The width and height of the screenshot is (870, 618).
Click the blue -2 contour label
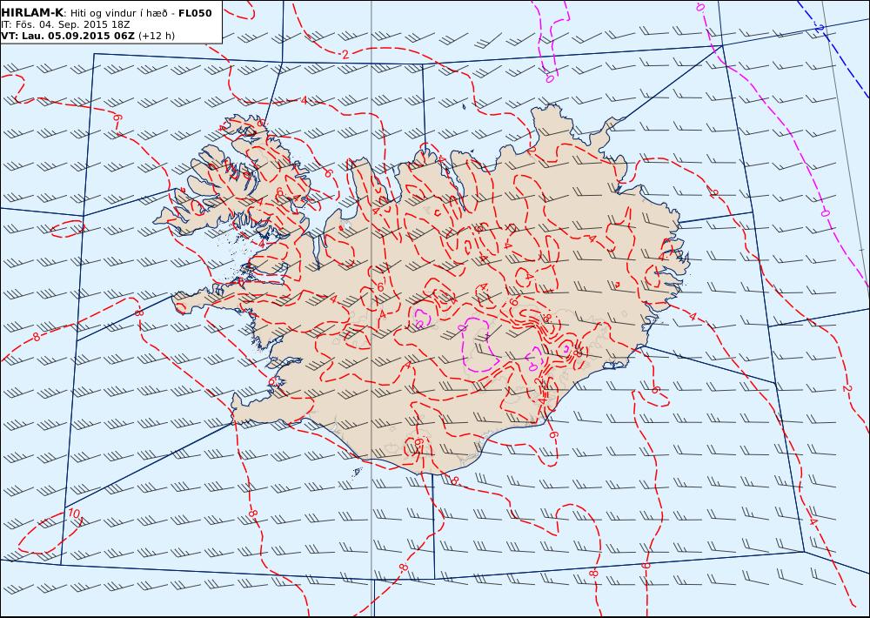(819, 27)
